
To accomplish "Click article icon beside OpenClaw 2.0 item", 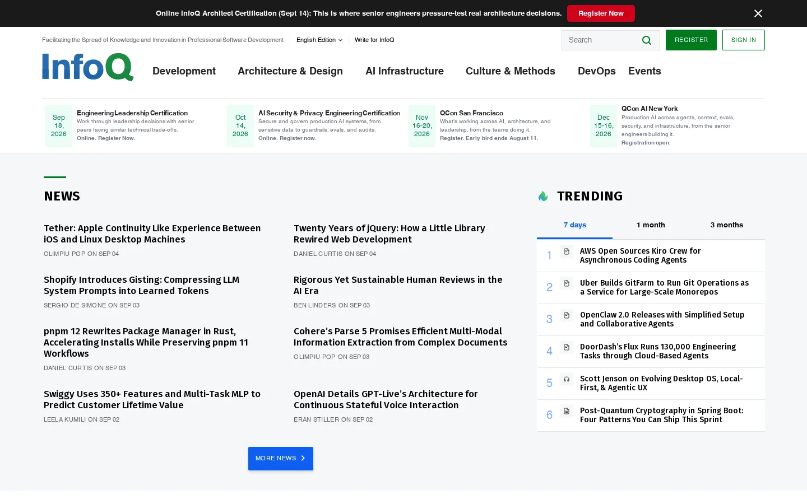I will (567, 315).
